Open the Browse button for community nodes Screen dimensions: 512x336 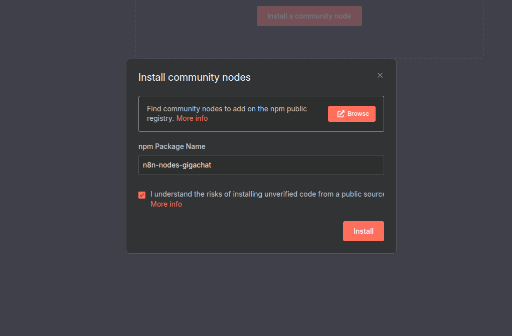coord(352,113)
